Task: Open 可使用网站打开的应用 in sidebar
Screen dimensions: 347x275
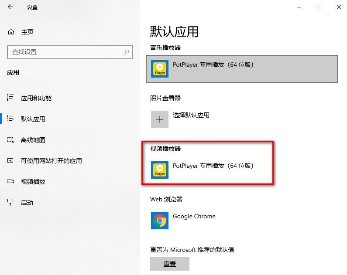Action: pos(52,160)
